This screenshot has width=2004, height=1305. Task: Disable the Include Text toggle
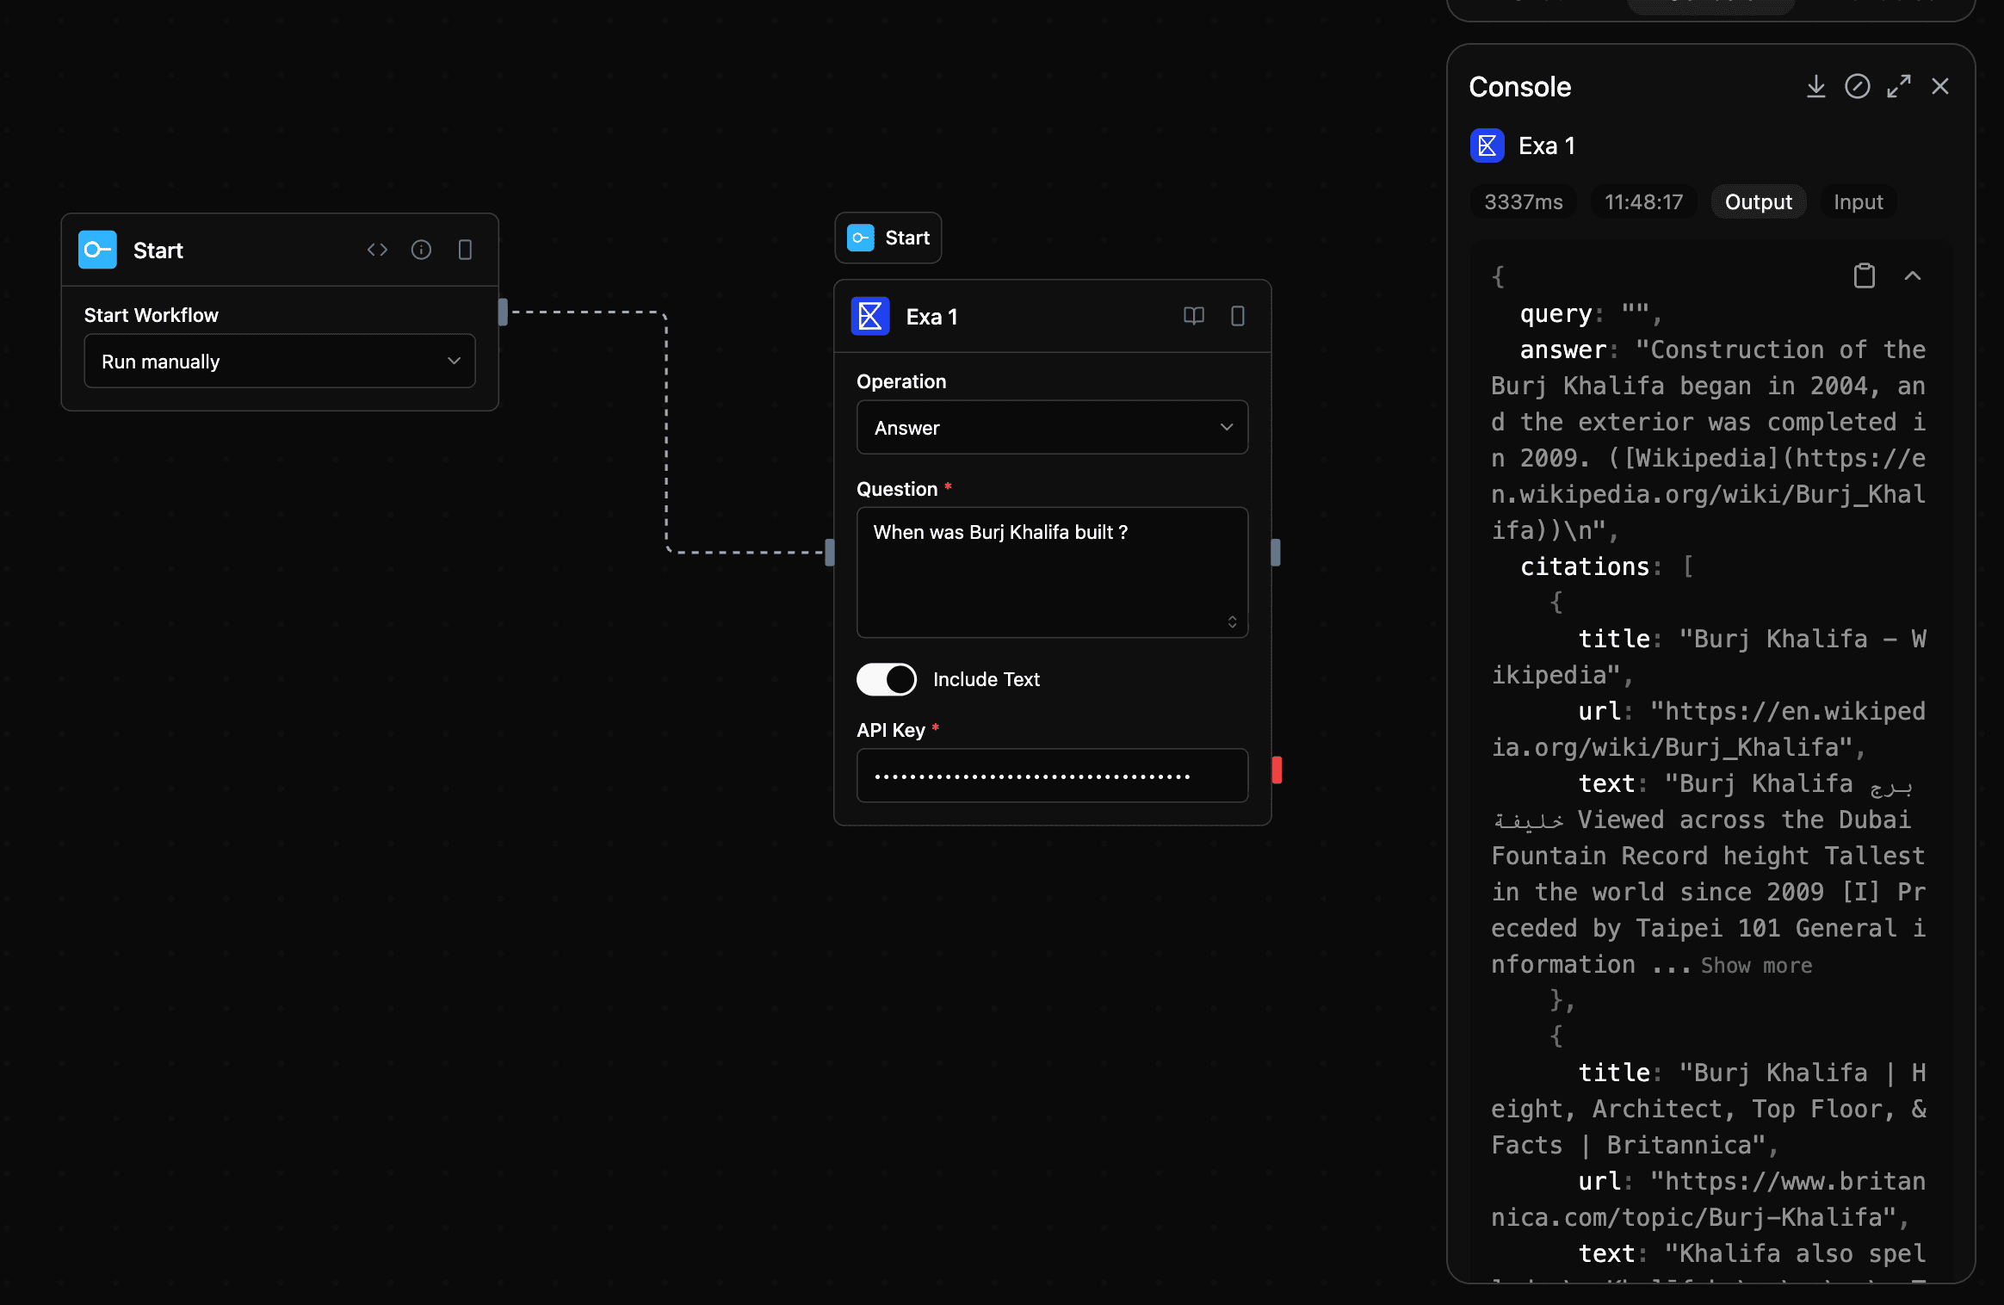[x=885, y=679]
